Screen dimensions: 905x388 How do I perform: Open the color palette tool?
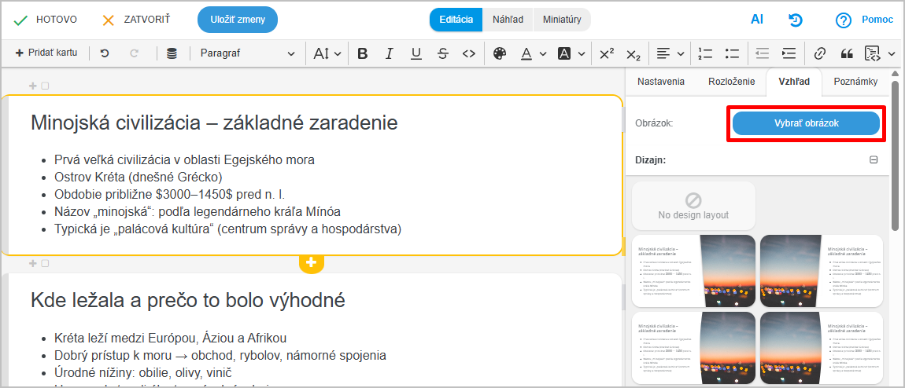point(499,53)
